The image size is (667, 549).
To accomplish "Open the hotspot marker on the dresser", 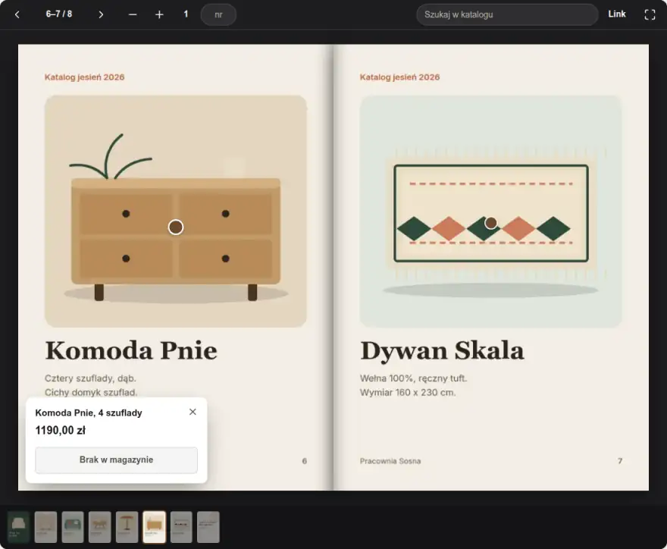I will click(x=176, y=227).
